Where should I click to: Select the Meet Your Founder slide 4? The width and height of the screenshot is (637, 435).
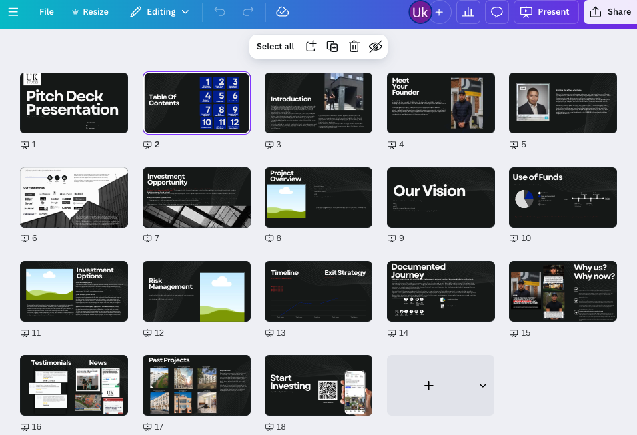(441, 103)
